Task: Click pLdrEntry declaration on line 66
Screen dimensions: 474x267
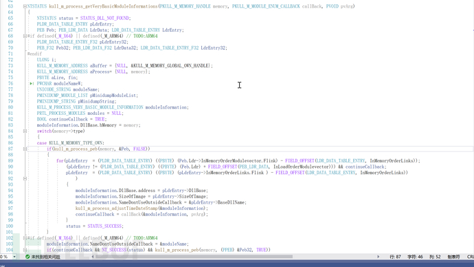Action: click(x=101, y=24)
